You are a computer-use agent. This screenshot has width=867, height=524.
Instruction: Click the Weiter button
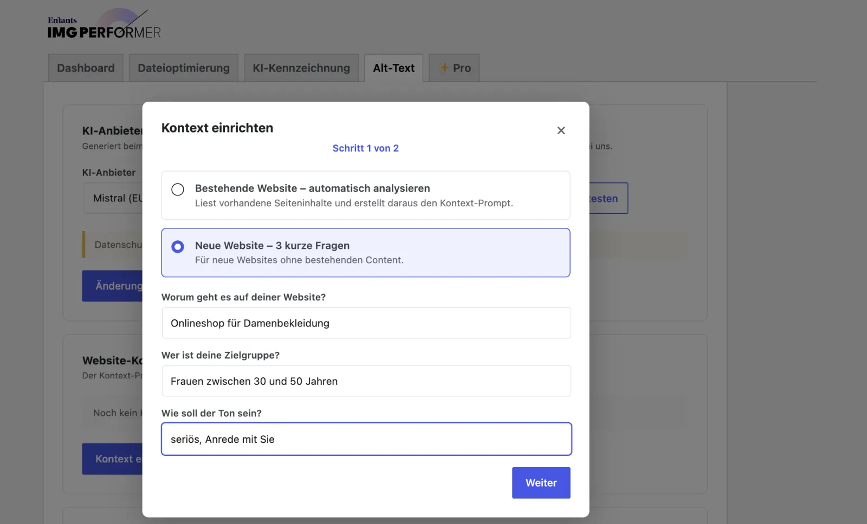click(541, 483)
